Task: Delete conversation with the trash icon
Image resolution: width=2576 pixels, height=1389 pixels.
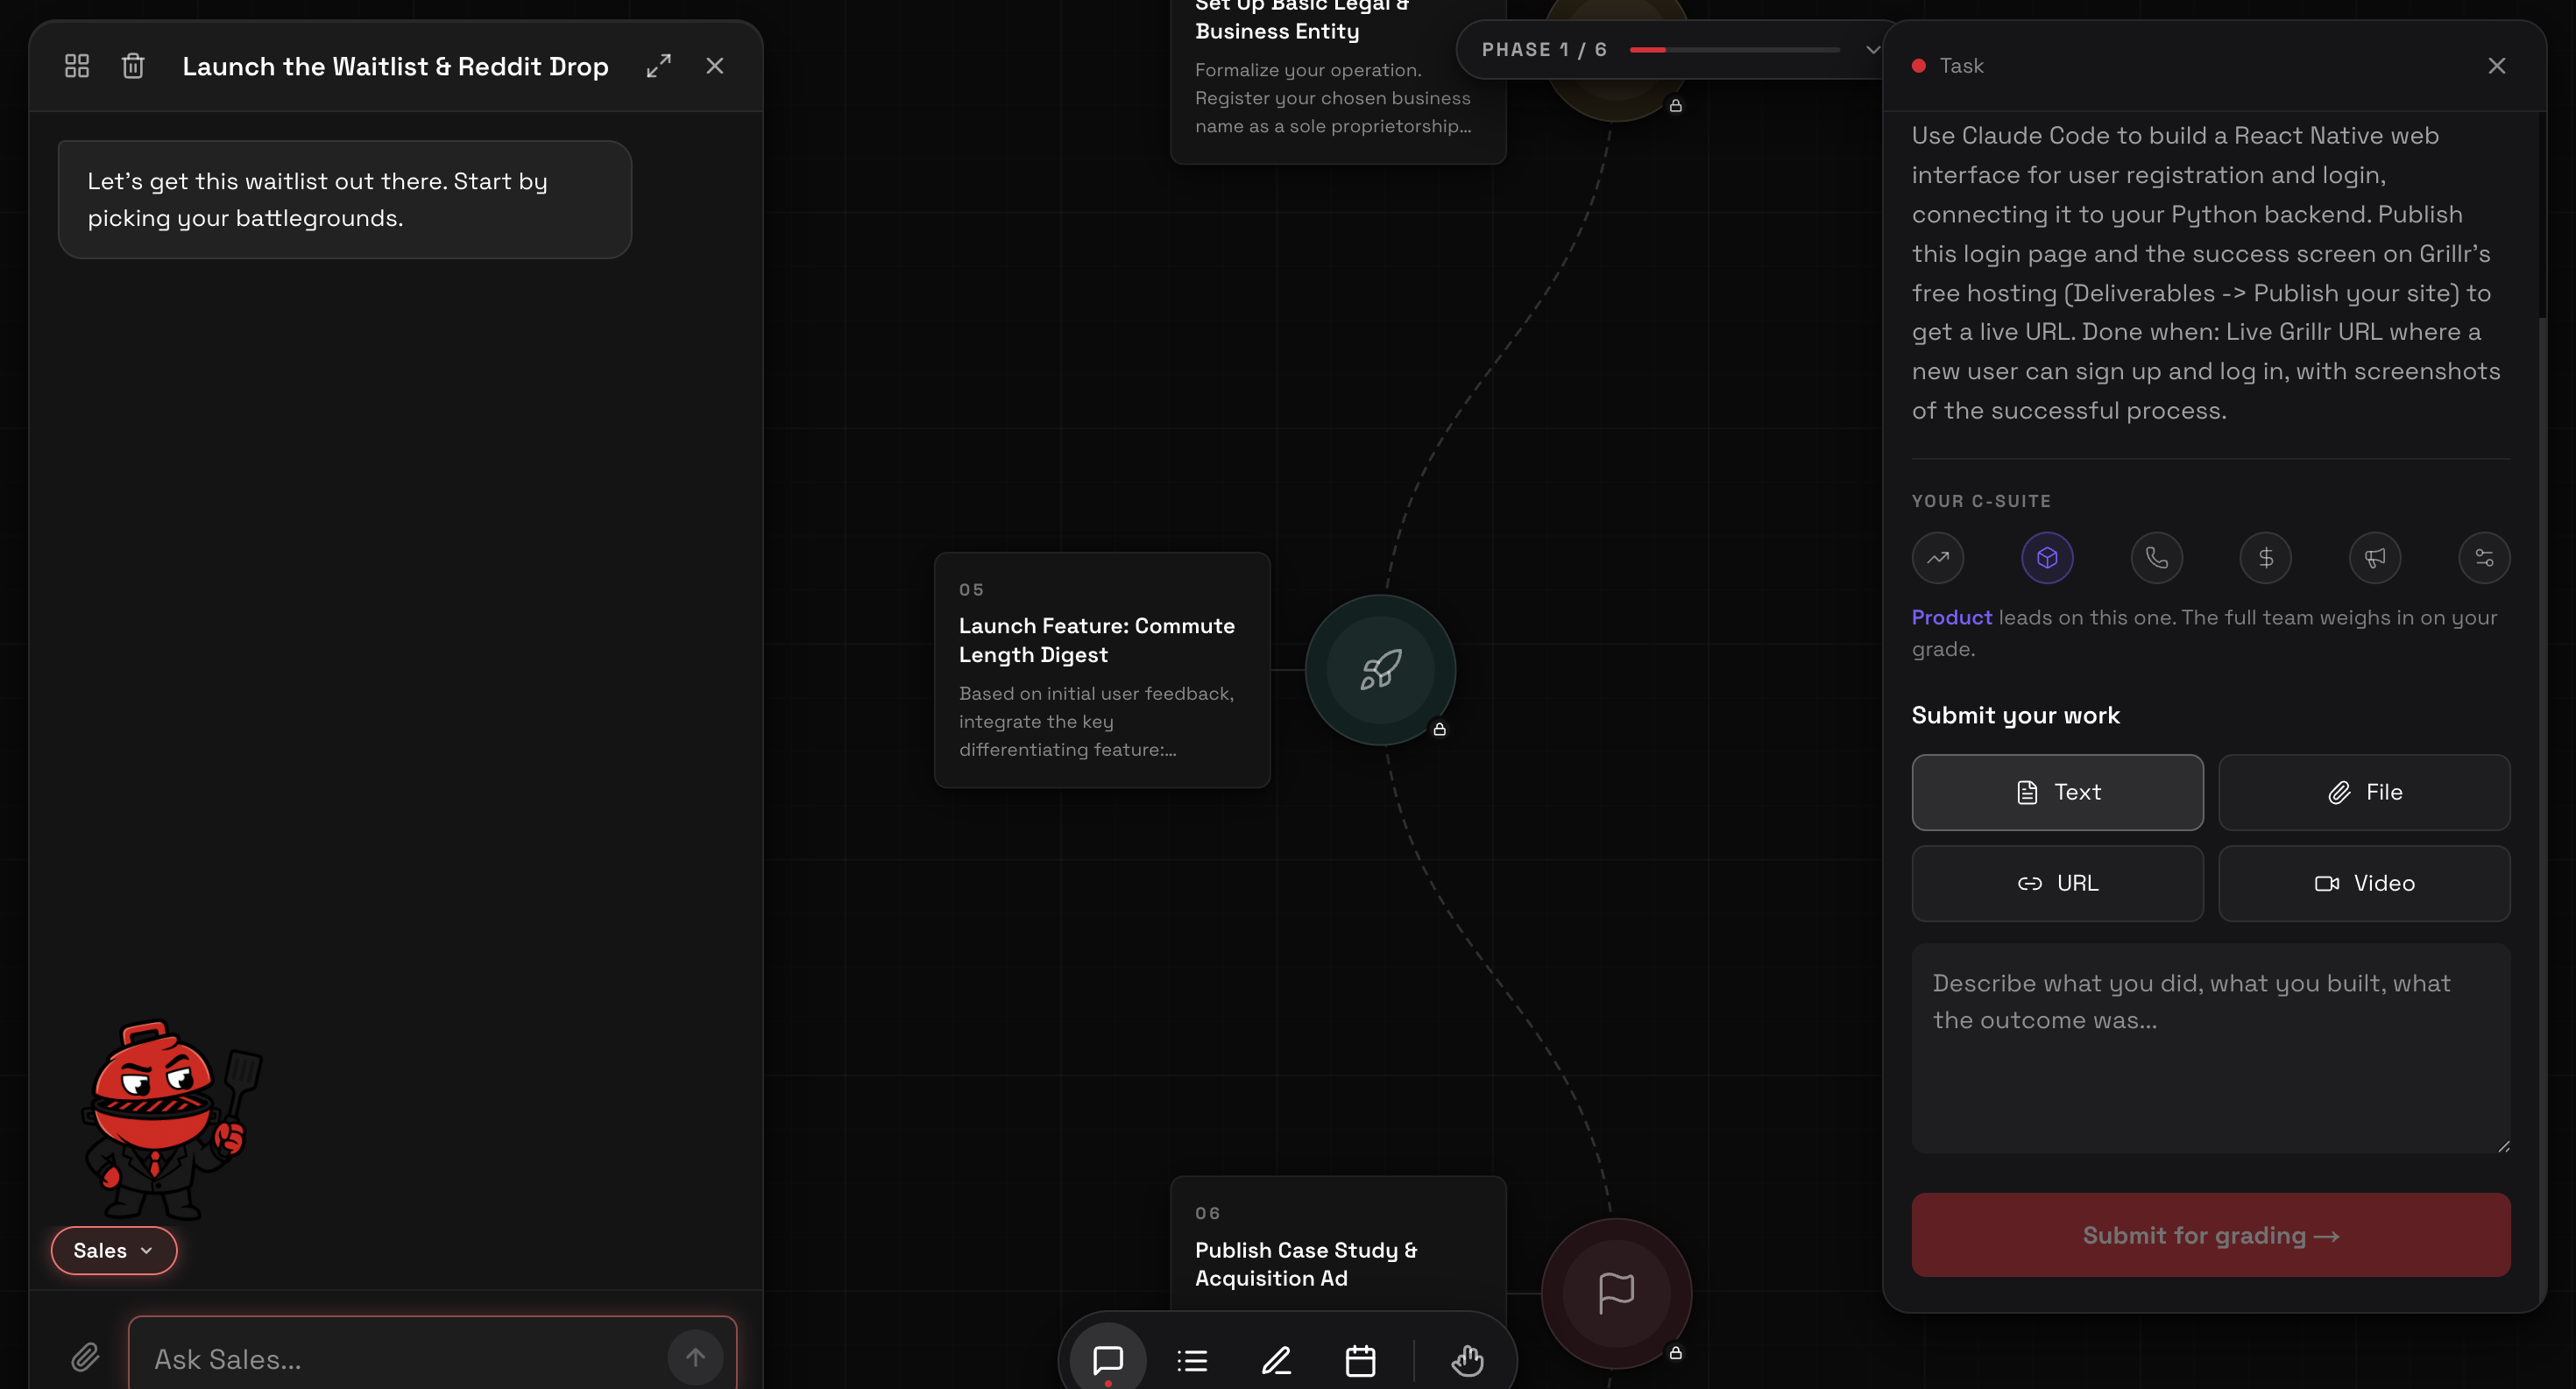Action: 133,66
